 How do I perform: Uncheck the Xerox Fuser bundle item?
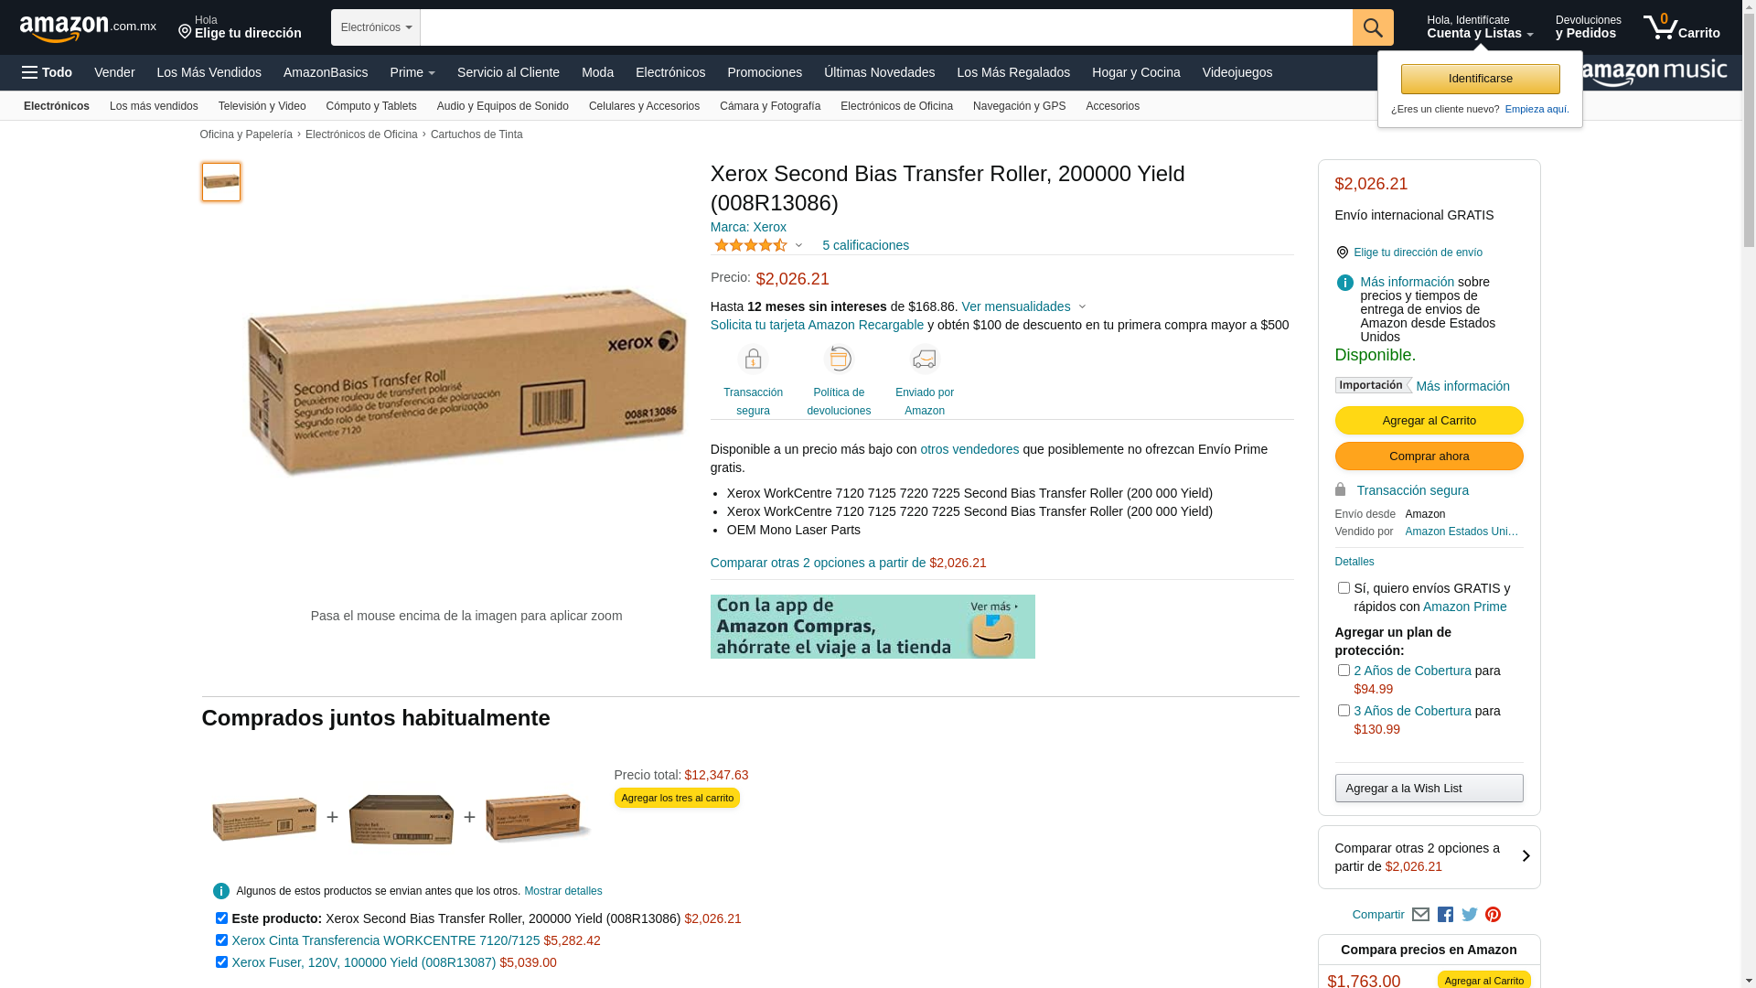221,961
